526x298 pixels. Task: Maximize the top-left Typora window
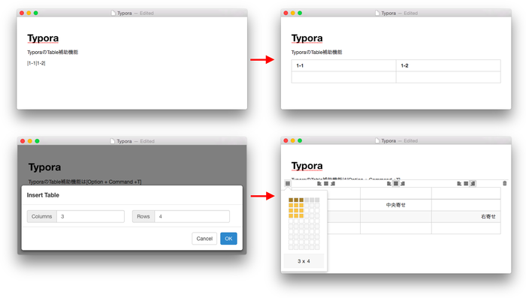point(36,13)
